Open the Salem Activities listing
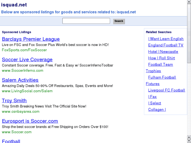This screenshot has width=191, height=143. click(x=20, y=80)
